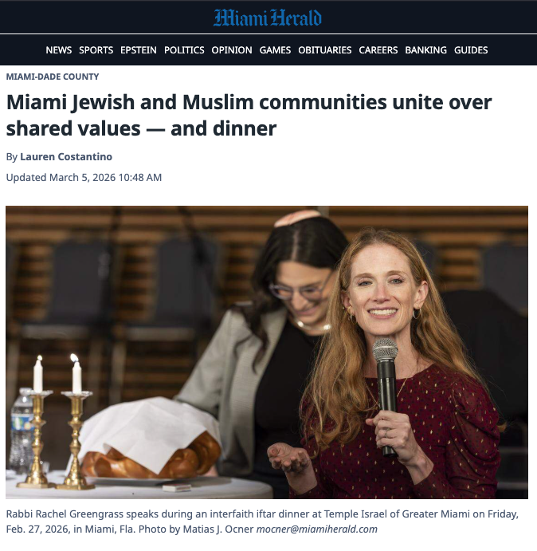Screen dimensions: 537x551
Task: Click the updated March 5 timestamp
Action: [84, 178]
